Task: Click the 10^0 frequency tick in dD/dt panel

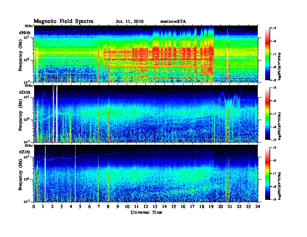Action: click(x=27, y=119)
